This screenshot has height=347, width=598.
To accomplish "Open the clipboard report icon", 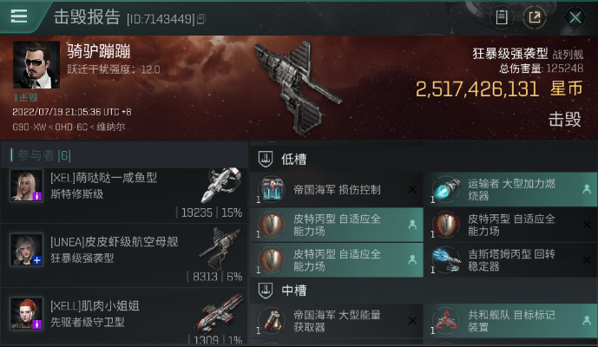I will [501, 17].
